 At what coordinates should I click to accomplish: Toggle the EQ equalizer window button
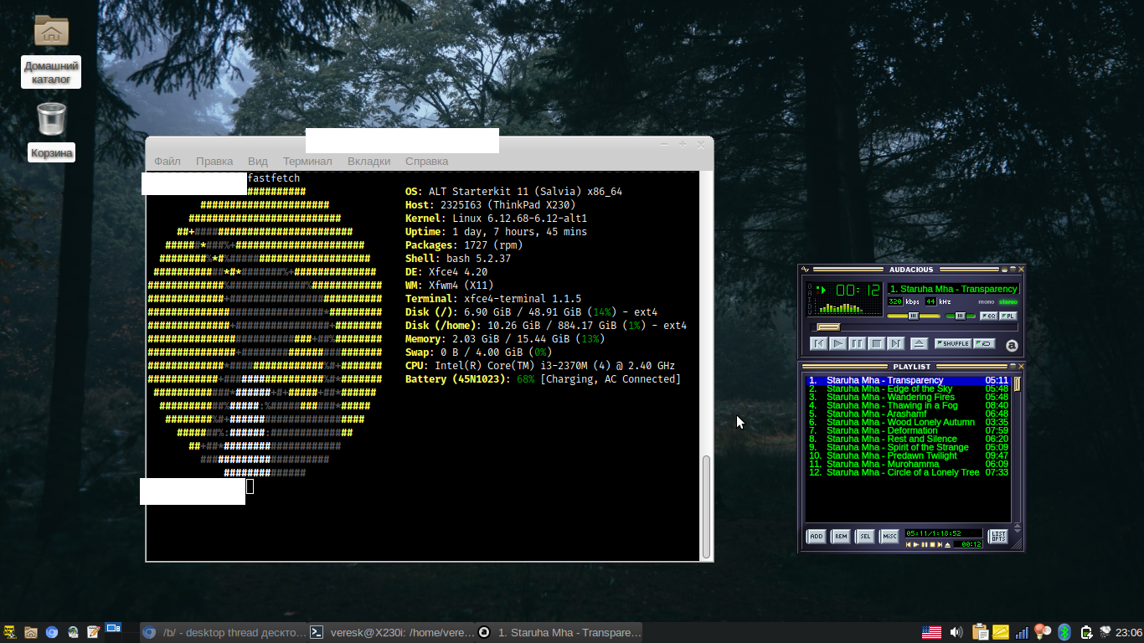(988, 316)
